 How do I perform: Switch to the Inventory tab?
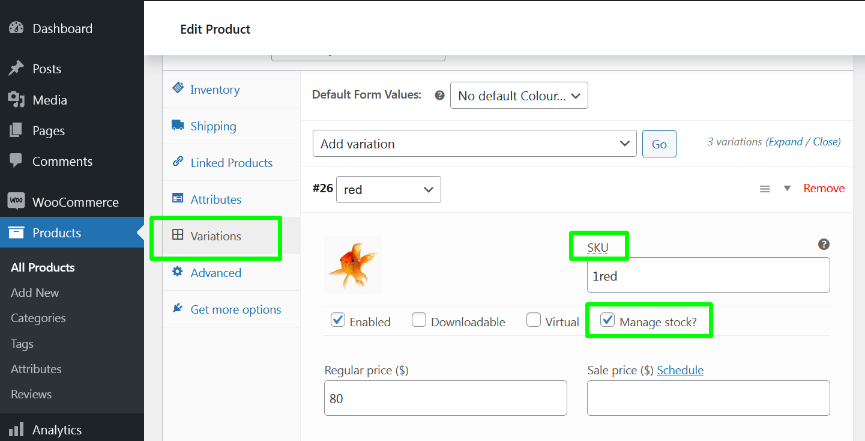[231, 89]
